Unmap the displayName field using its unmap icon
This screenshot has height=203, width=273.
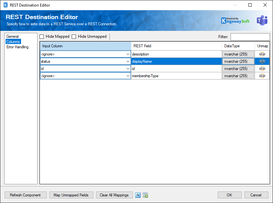(x=262, y=61)
